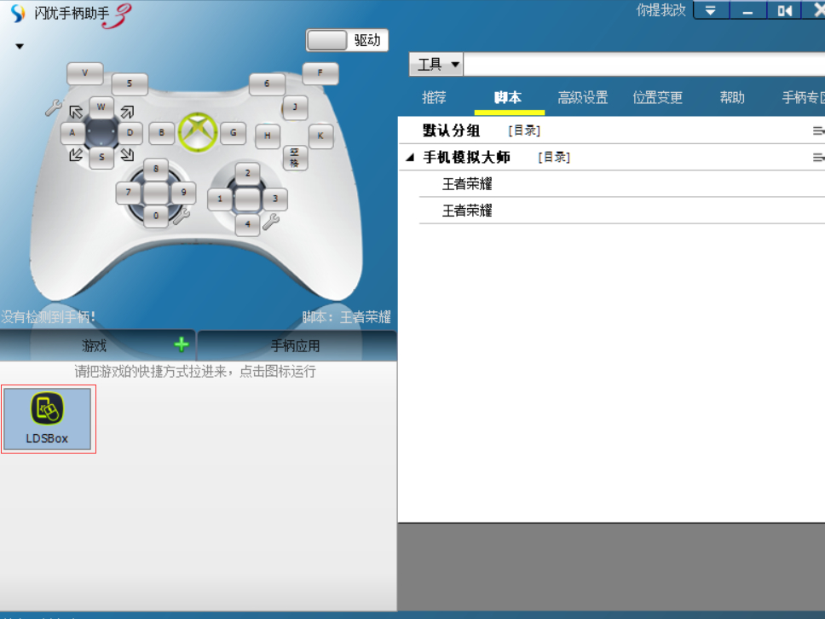Open left stick settings wrench
Viewport: 825px width, 619px height.
tap(181, 216)
